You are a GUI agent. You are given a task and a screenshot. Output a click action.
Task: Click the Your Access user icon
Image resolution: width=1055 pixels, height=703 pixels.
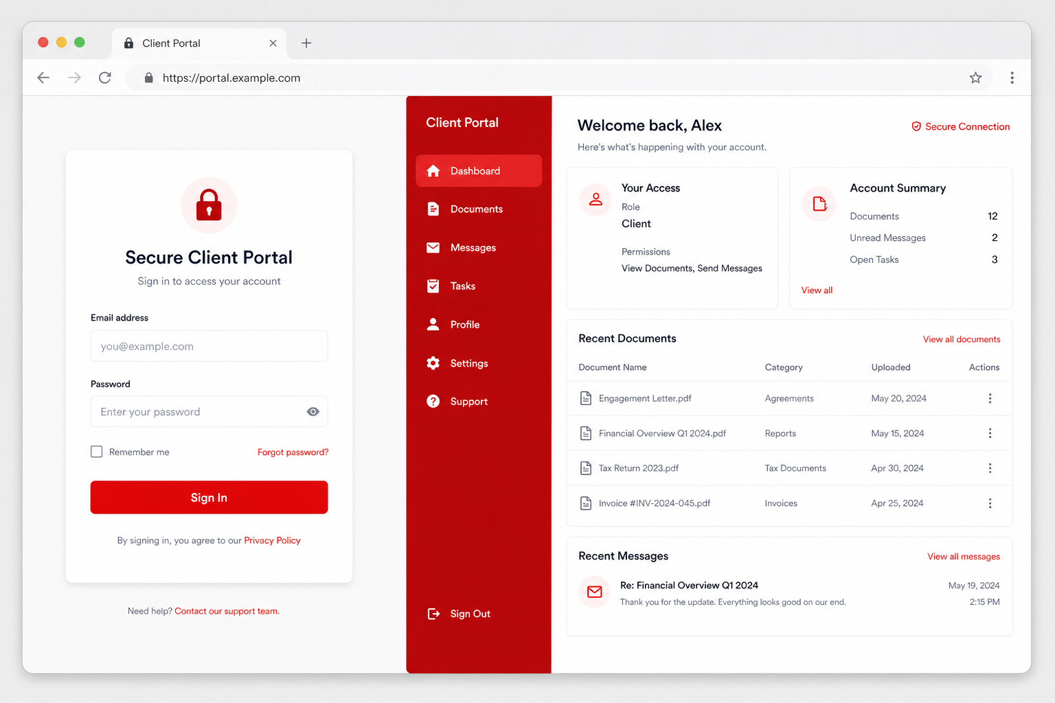click(x=595, y=200)
